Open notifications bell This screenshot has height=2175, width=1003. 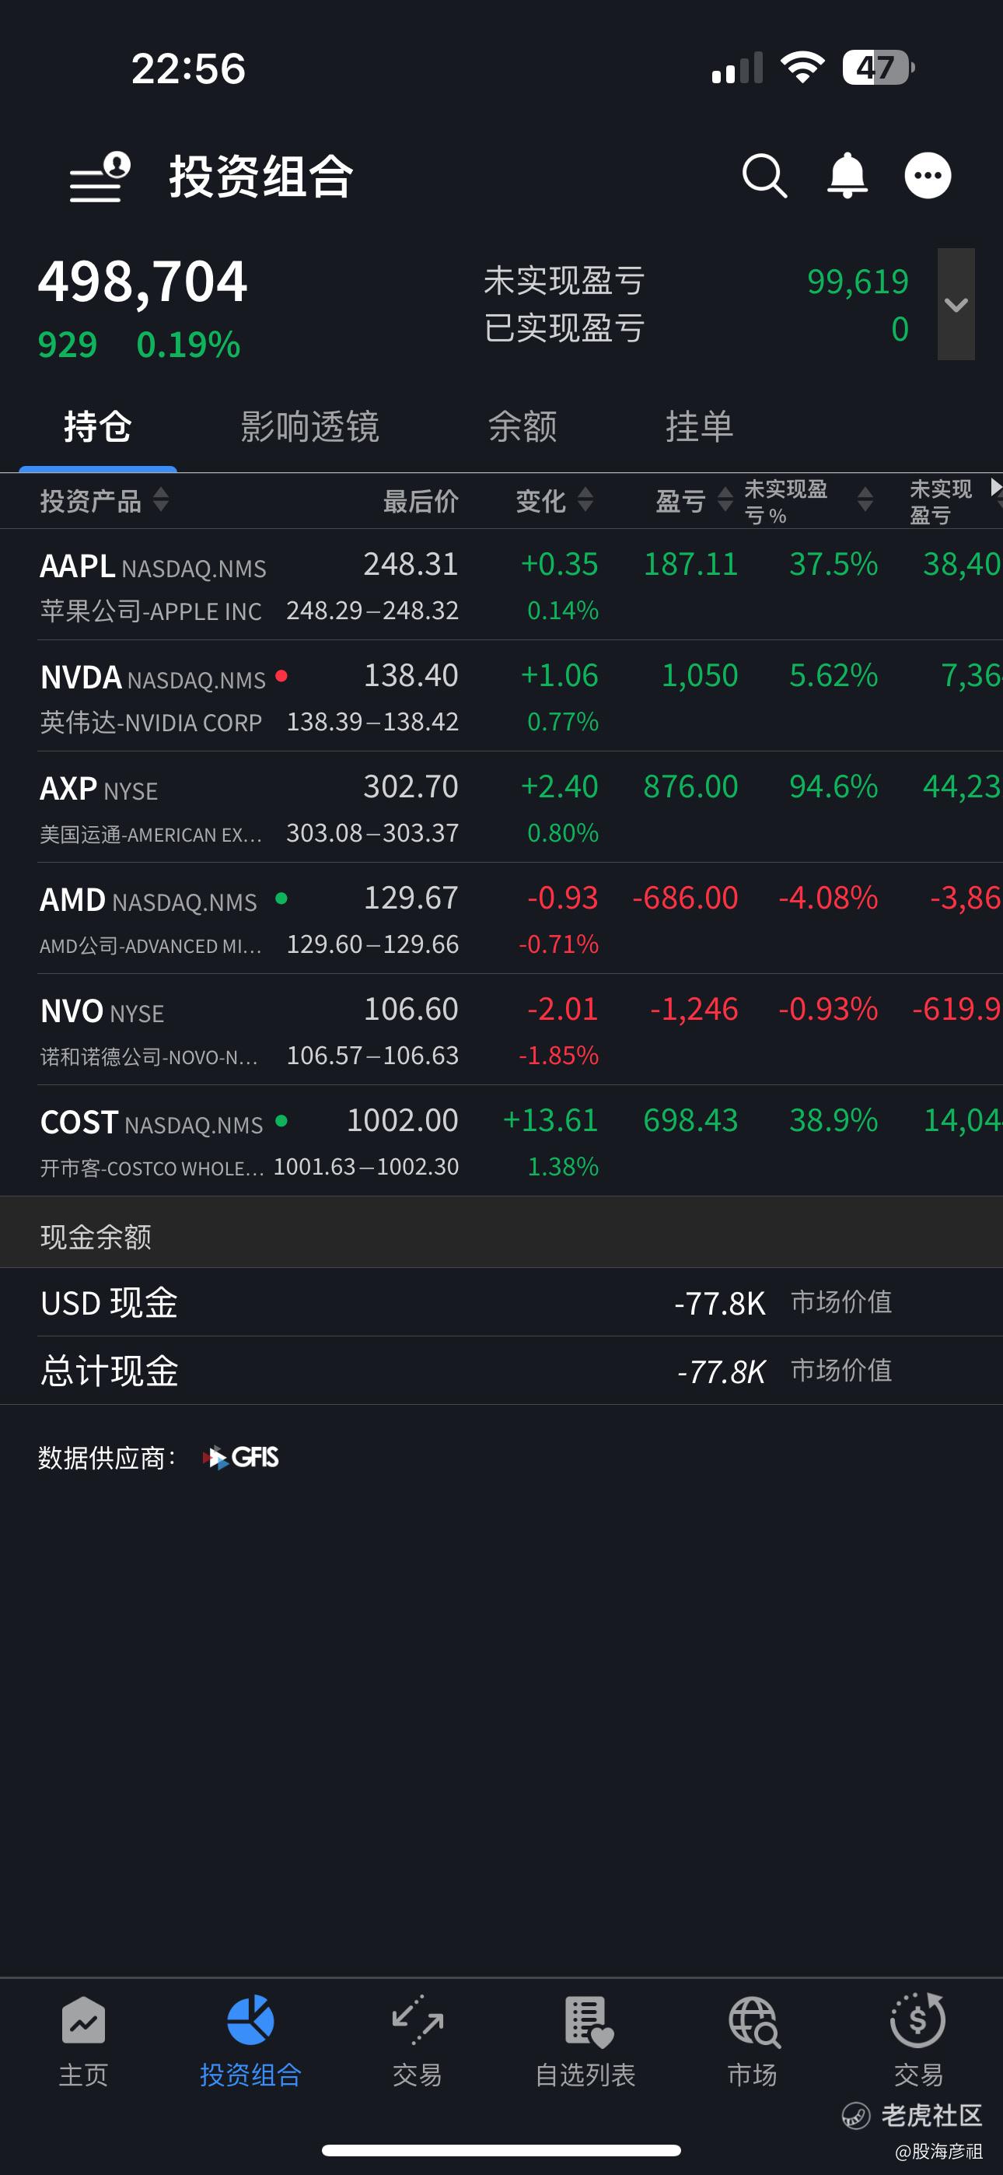pos(847,177)
